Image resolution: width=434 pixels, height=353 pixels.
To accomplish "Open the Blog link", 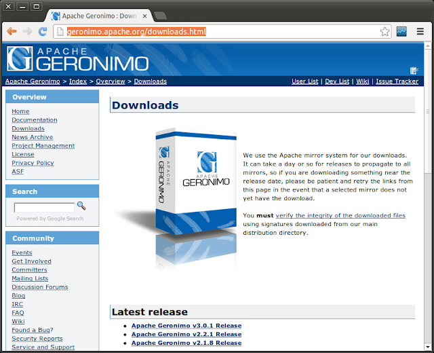I will [18, 295].
